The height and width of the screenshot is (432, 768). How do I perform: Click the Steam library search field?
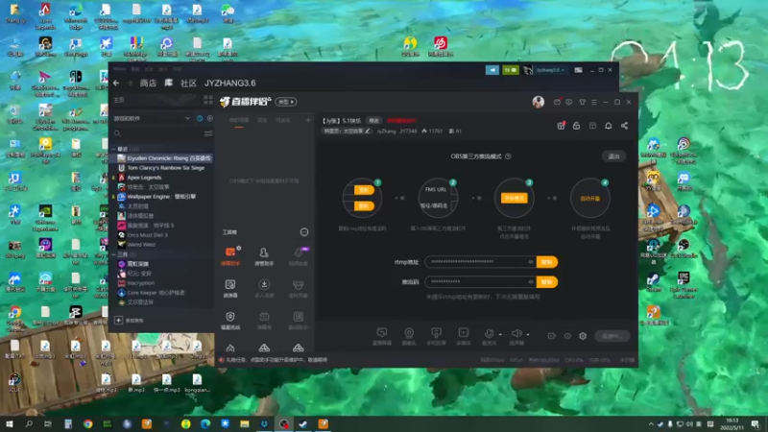tap(156, 133)
